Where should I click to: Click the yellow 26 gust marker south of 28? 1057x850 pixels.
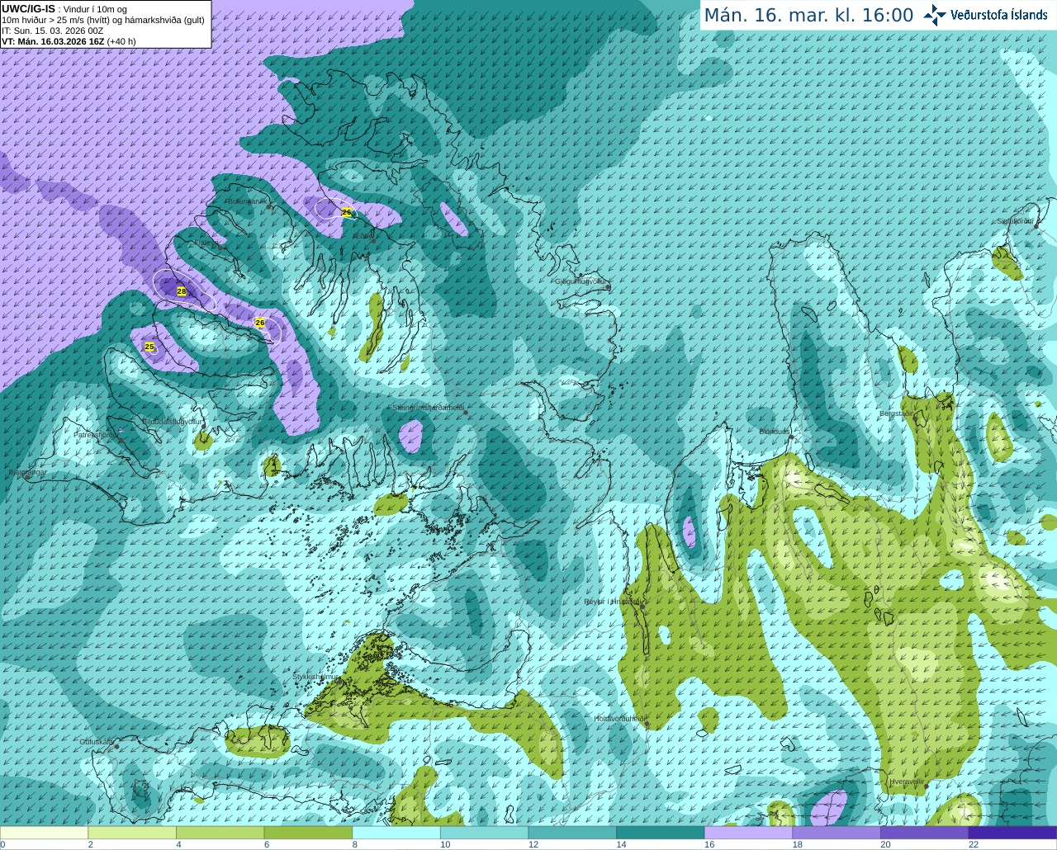tap(260, 322)
